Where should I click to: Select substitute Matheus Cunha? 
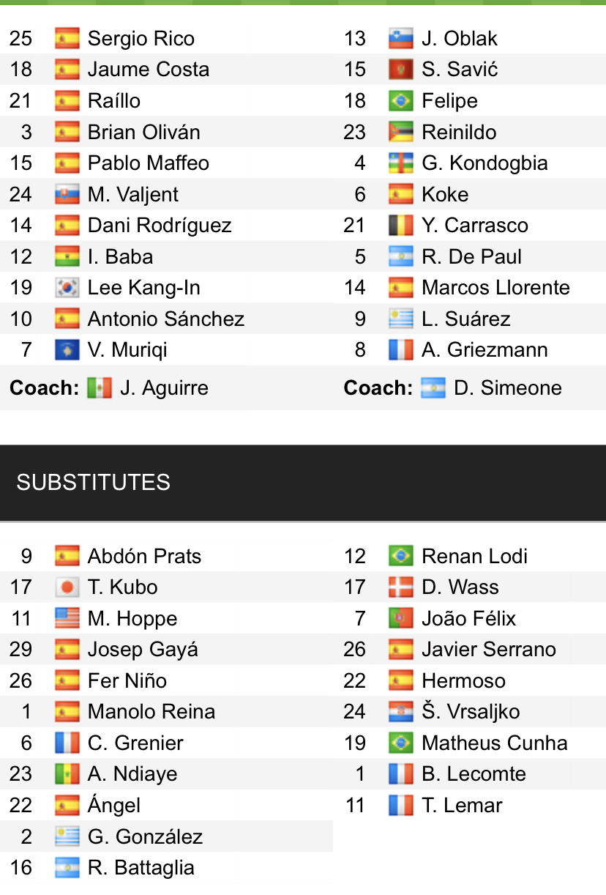[494, 743]
